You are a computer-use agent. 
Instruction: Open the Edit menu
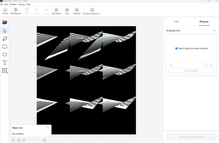pyautogui.click(x=6, y=4)
